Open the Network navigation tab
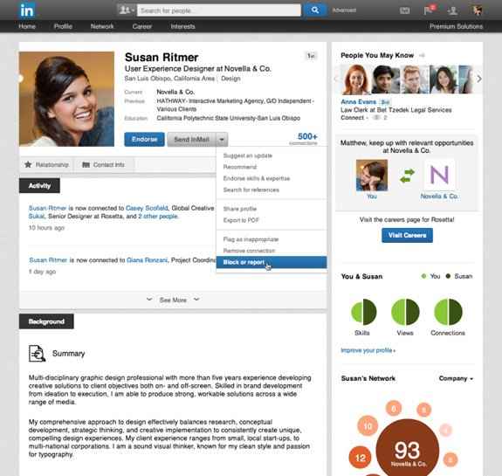This screenshot has width=502, height=476. [x=102, y=26]
